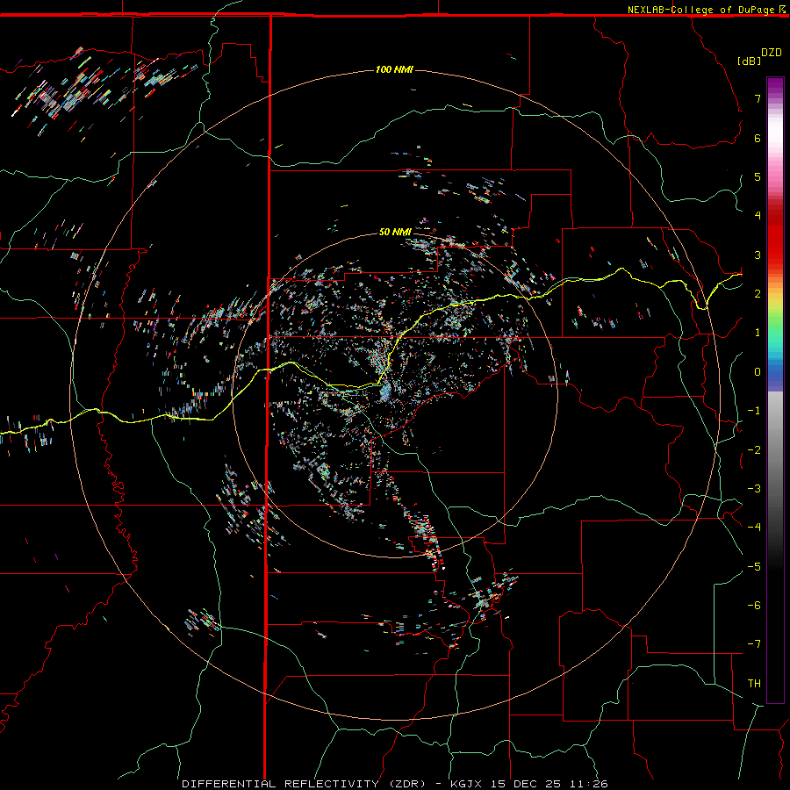Screen dimensions: 790x790
Task: Click the DZD legend title
Action: (x=771, y=53)
